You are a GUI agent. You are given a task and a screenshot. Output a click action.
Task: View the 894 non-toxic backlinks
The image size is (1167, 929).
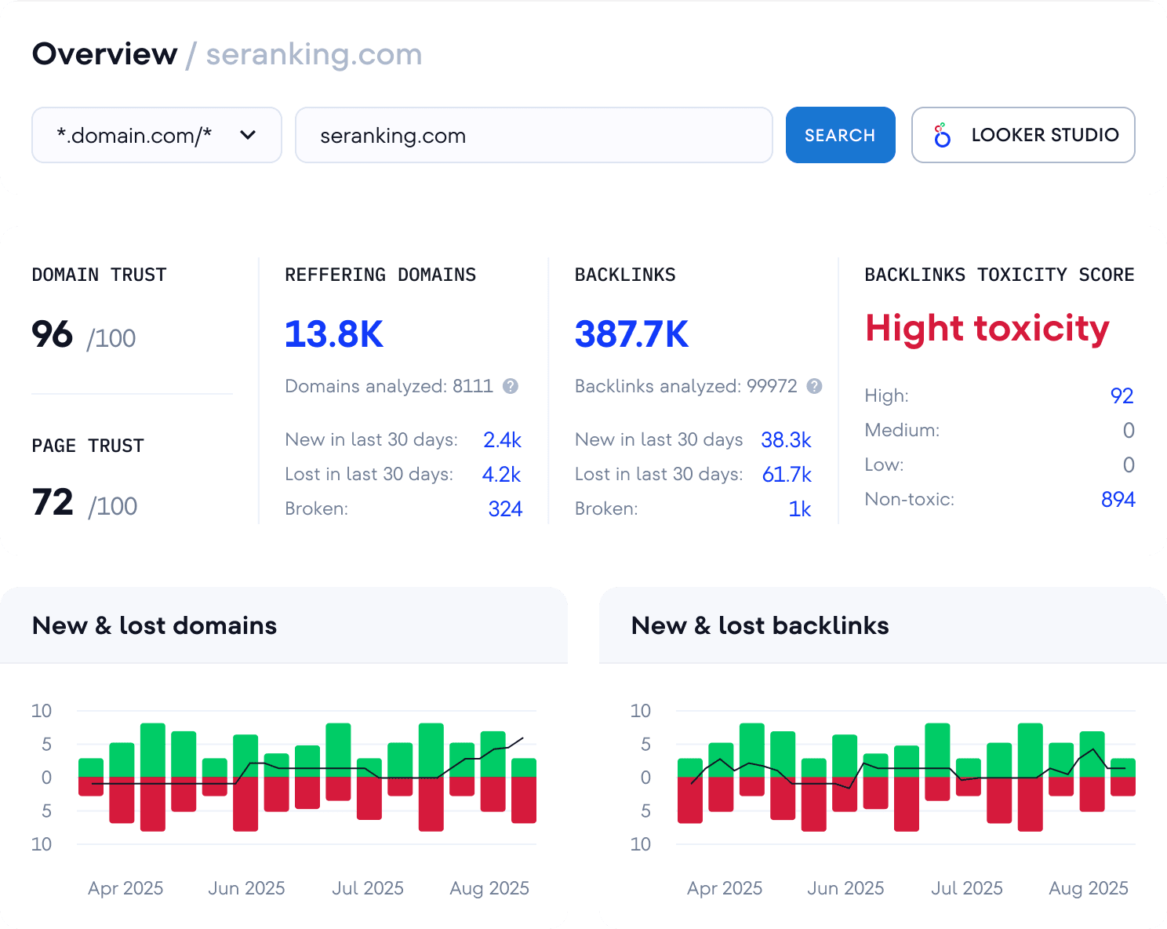point(1117,499)
